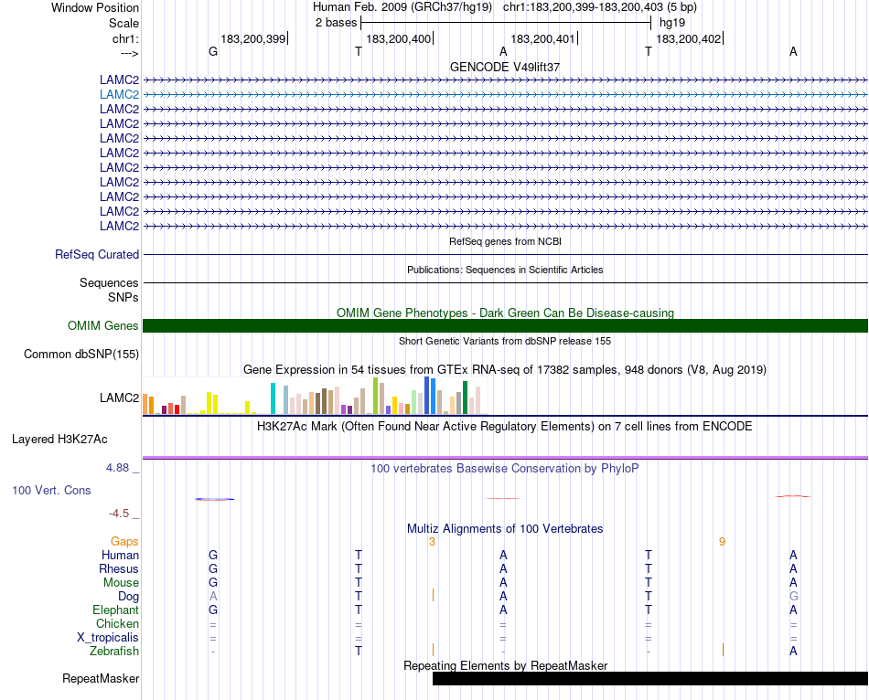Viewport: 869px width, 700px height.
Task: Click the orange 'Gaps' row label
Action: point(124,542)
